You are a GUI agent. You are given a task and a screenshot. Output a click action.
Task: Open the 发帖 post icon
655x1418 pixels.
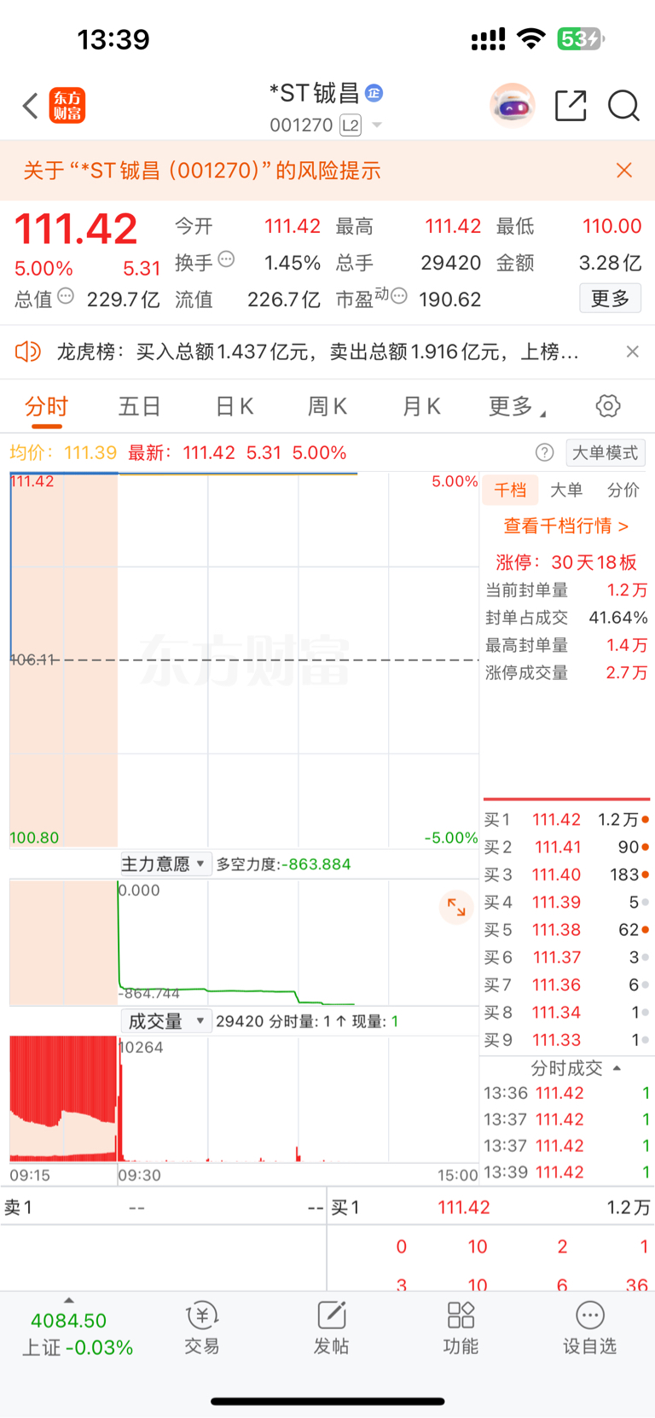[331, 1328]
